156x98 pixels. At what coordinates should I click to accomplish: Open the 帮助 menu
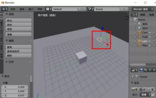(x=40, y=9)
